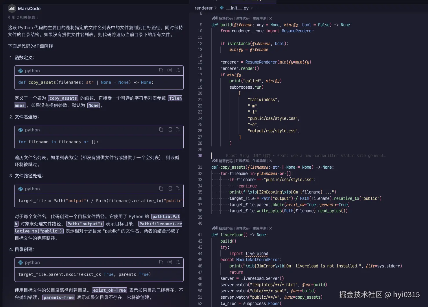Insert 'target_file = Path' snippet at cursor
Viewport: 428px width, 307px height.
170,189
